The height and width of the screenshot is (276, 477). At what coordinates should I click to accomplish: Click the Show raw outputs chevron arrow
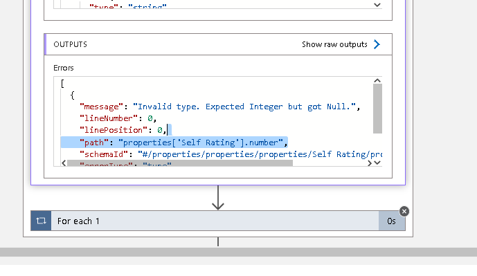(x=377, y=44)
